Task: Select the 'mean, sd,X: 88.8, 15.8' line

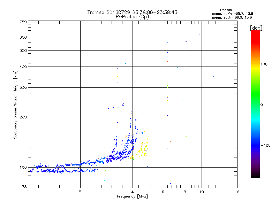Action: [232, 17]
